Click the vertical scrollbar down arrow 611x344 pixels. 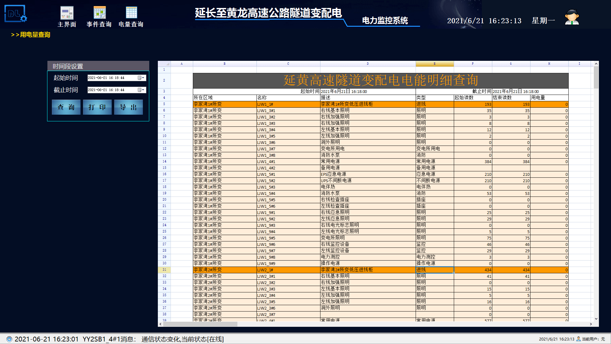point(596,319)
